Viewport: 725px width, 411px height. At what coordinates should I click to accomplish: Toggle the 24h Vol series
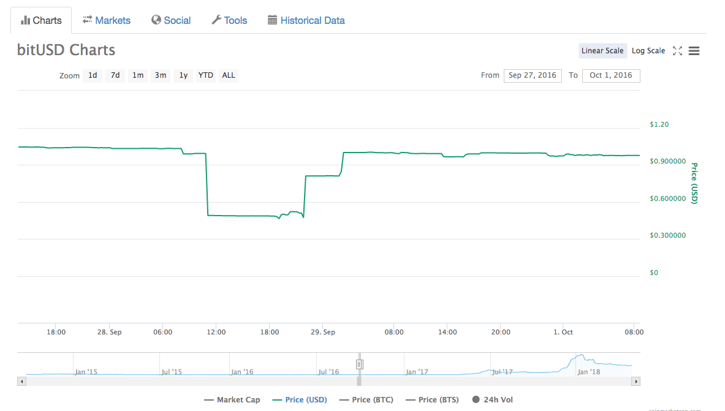[493, 400]
